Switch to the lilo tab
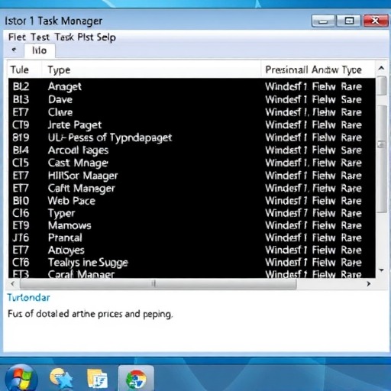 click(x=40, y=50)
